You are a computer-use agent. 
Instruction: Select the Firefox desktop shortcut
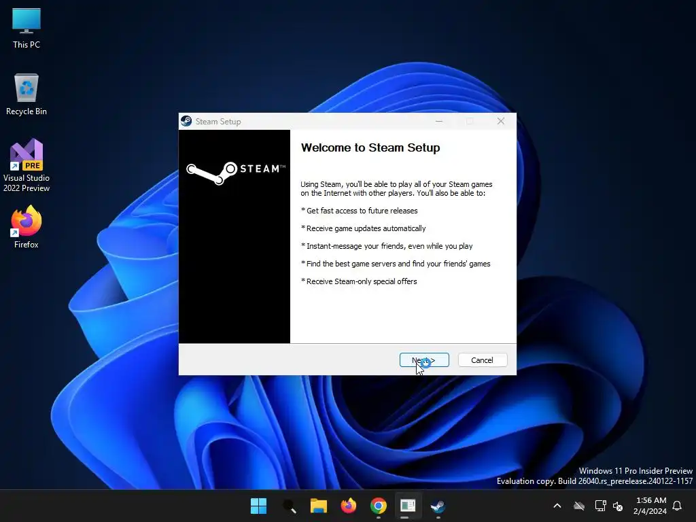click(x=27, y=227)
